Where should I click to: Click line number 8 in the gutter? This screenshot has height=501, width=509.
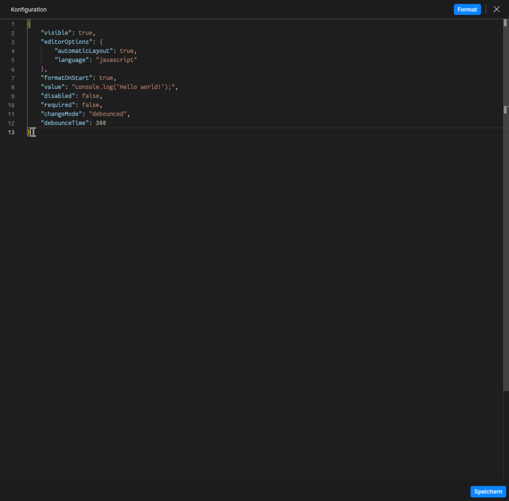tap(13, 87)
